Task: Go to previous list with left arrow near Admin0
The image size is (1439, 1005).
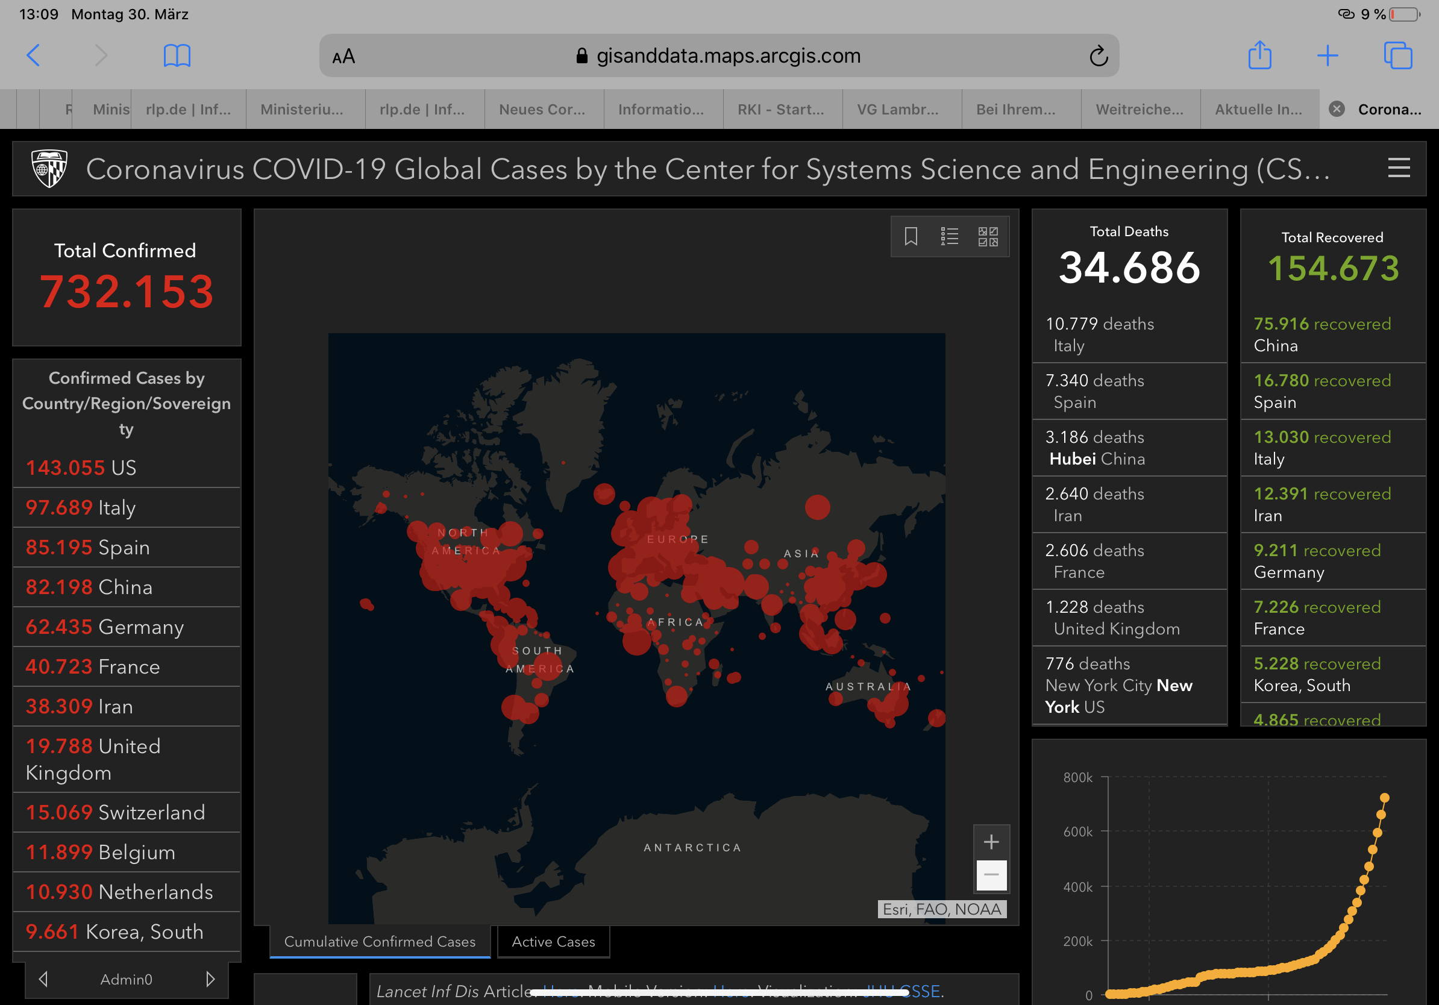Action: pyautogui.click(x=43, y=978)
